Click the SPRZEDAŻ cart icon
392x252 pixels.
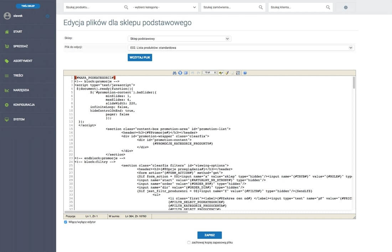[x=7, y=46]
